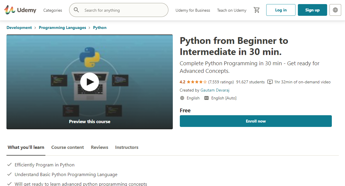Click the Log in button
The image size is (345, 186).
[281, 10]
